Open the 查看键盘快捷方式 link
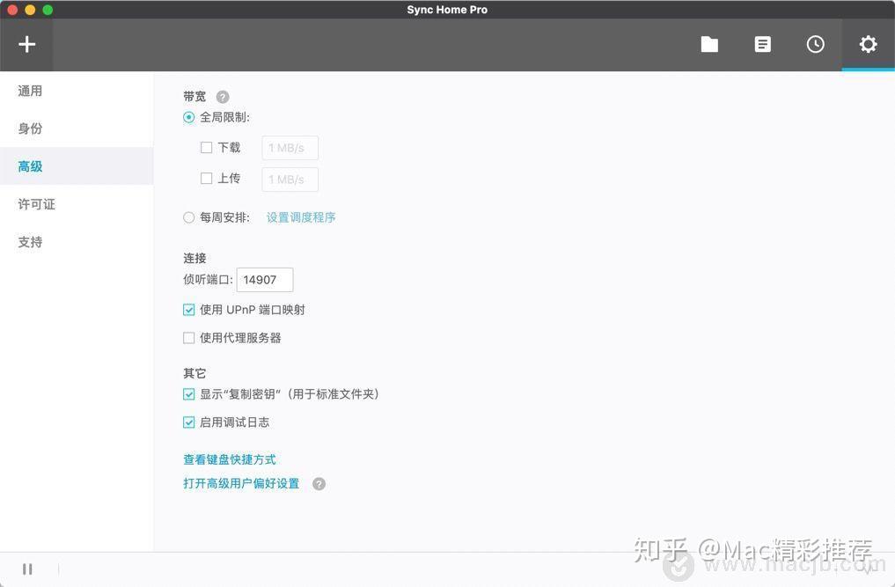895x587 pixels. point(230,459)
